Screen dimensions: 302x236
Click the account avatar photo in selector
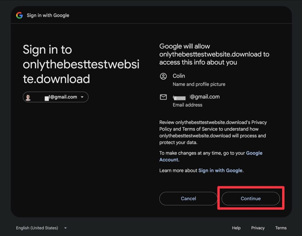point(28,97)
